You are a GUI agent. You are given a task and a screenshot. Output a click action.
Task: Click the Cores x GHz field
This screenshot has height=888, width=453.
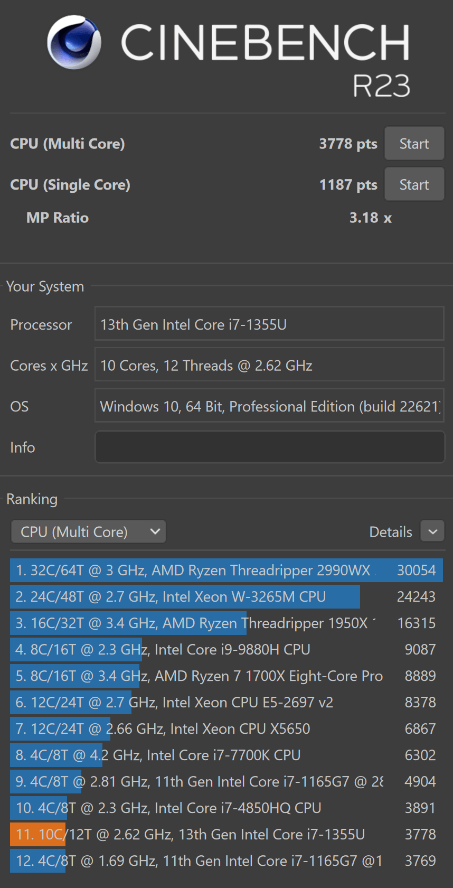(269, 366)
